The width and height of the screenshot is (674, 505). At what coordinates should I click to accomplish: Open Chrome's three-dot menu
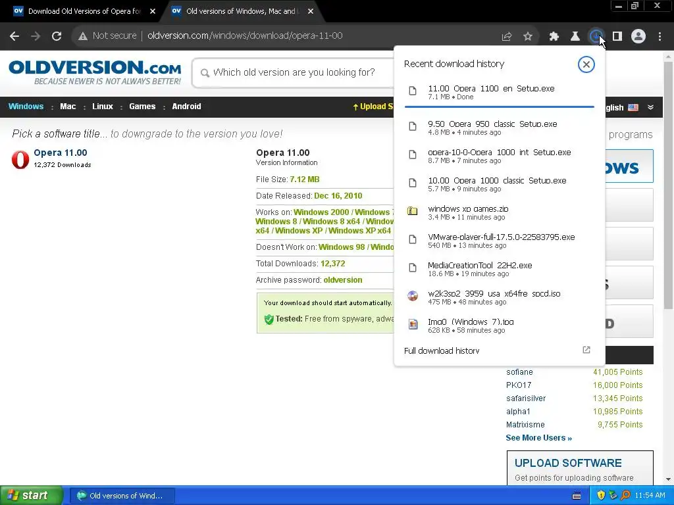(660, 37)
